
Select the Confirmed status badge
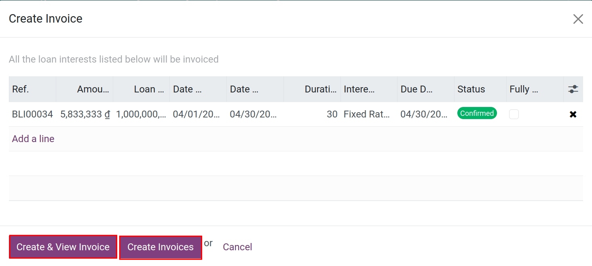tap(477, 113)
